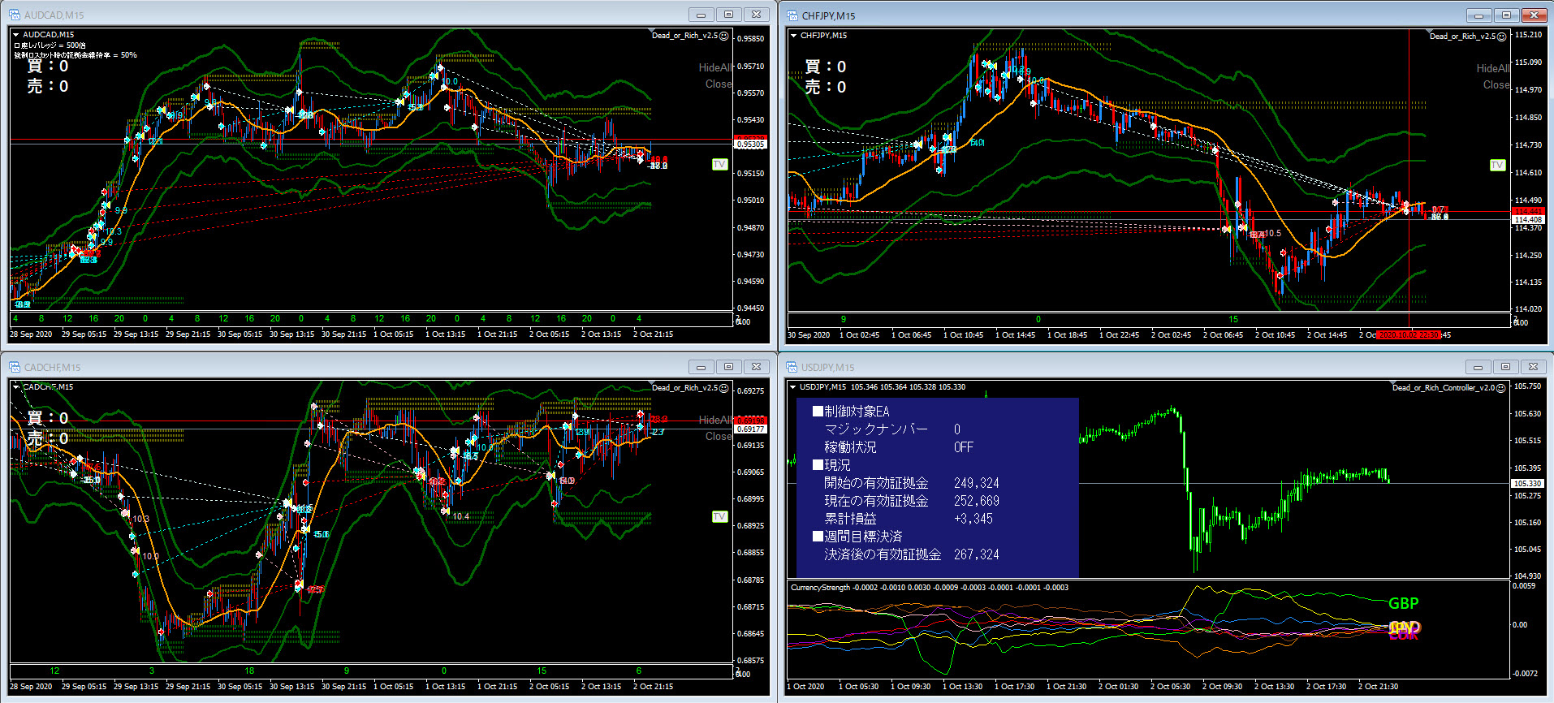Minimize the AUDCAD window

(701, 15)
